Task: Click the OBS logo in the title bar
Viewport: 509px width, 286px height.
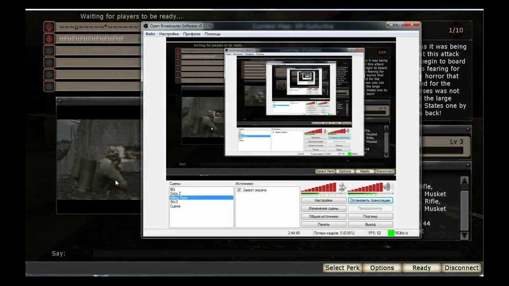Action: [146, 26]
